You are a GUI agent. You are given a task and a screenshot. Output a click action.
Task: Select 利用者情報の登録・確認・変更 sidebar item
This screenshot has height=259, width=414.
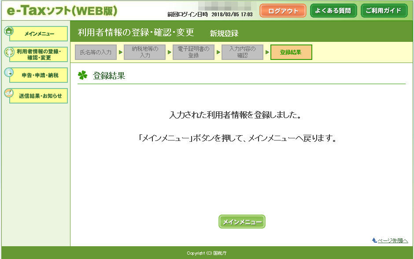(x=39, y=54)
